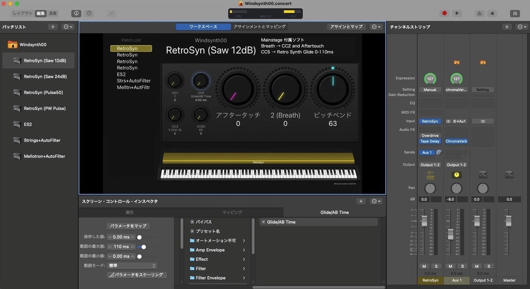Select the RetroSyn (Pulse50) patch
Screen dimensions: 530x289
pyautogui.click(x=38, y=92)
